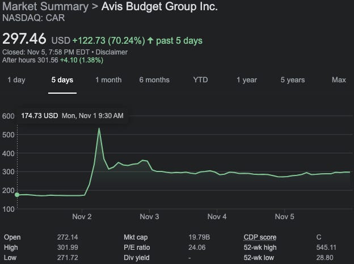The width and height of the screenshot is (354, 264).
Task: Click the past 5 days text
Action: (x=179, y=41)
